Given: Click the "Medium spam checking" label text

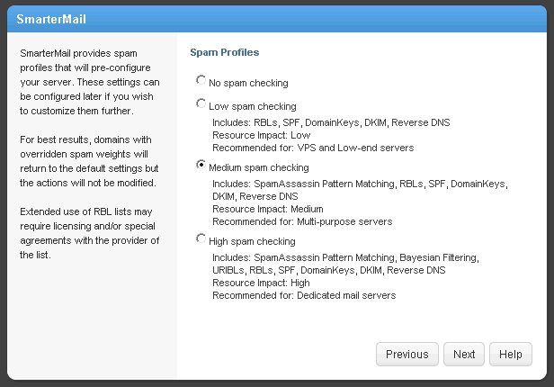Looking at the screenshot, I should pos(258,168).
